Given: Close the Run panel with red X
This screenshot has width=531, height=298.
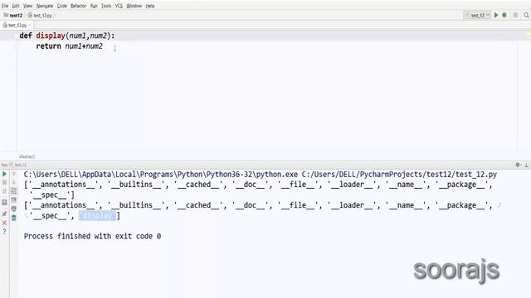Looking at the screenshot, I should pos(4,223).
